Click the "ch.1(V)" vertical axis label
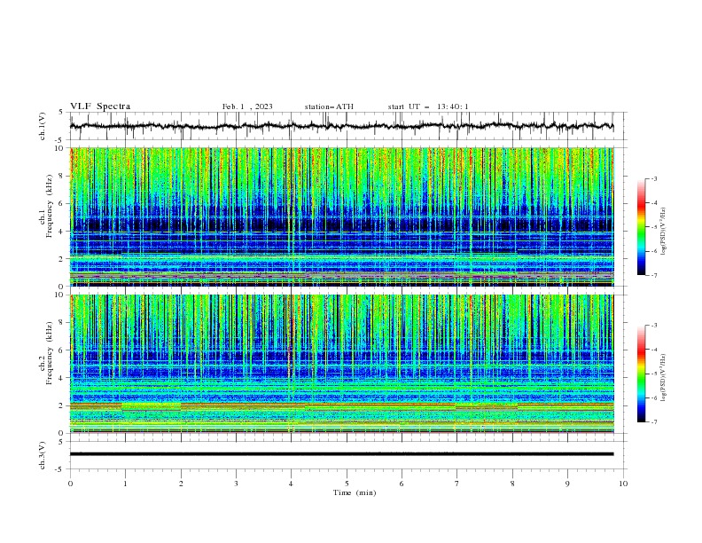The height and width of the screenshot is (543, 702). click(43, 126)
